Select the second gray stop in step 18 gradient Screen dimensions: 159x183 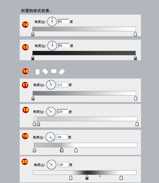pos(38,124)
